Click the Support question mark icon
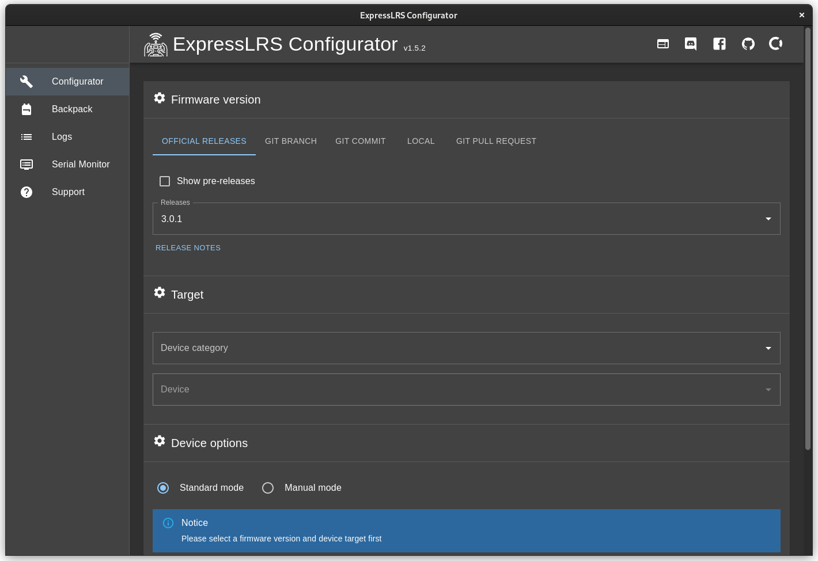 26,192
